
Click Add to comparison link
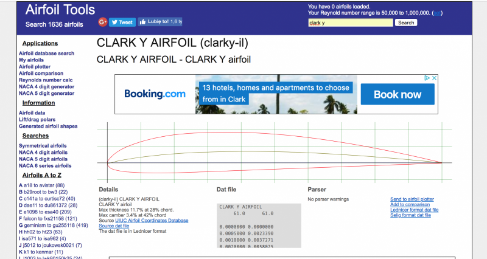point(410,204)
